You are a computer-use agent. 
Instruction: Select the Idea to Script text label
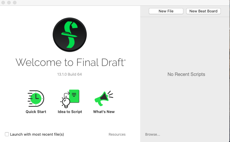(70, 112)
